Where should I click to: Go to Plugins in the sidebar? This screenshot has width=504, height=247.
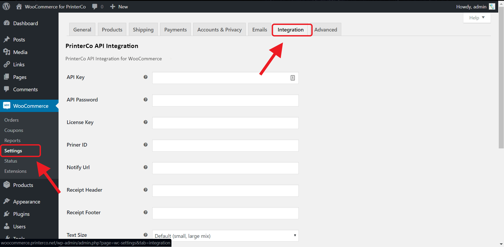tap(21, 214)
